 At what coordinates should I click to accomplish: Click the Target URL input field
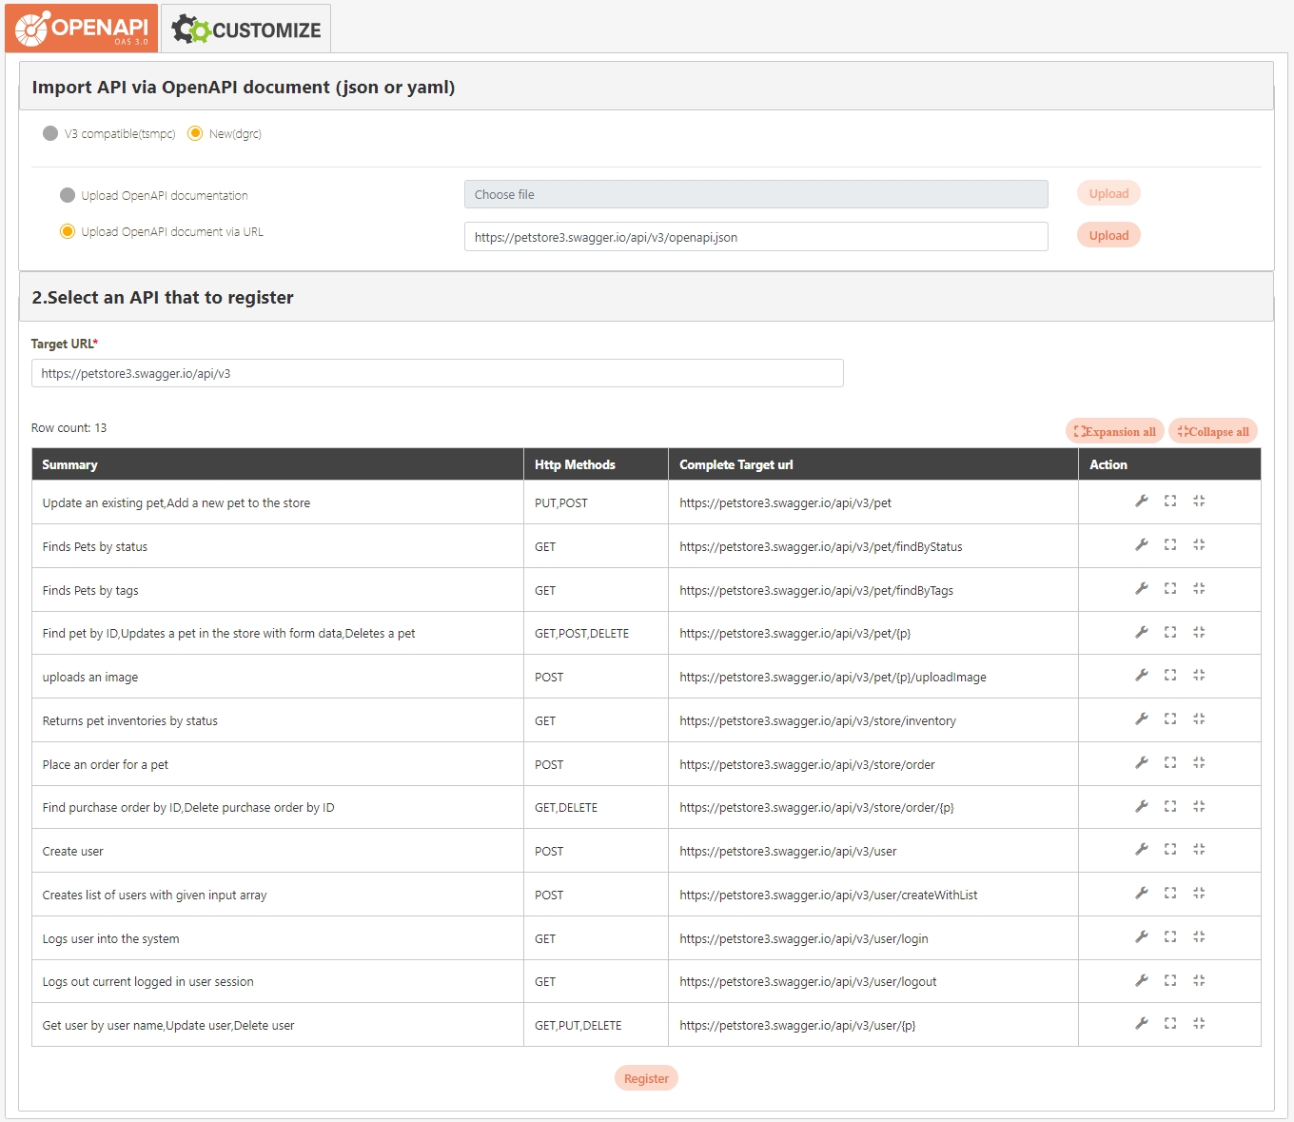click(x=437, y=373)
